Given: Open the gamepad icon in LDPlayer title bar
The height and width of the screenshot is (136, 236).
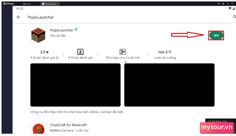Looking at the screenshot, I should 219,4.
